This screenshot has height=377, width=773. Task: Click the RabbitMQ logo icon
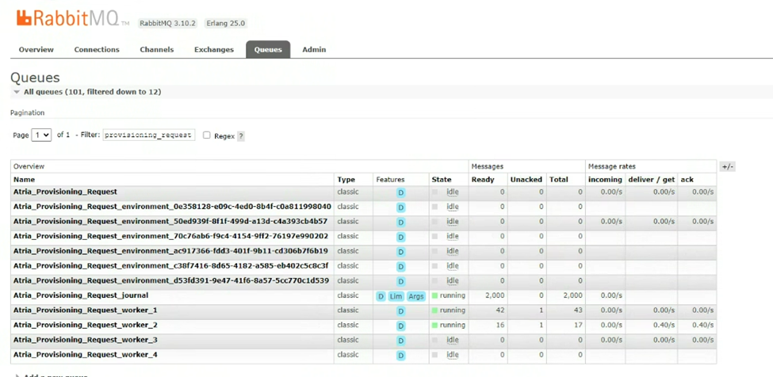24,18
